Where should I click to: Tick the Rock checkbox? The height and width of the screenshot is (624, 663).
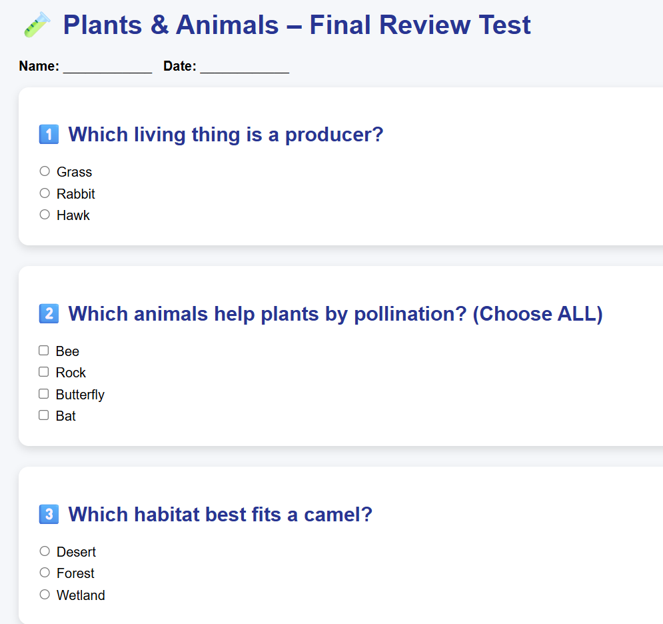44,372
